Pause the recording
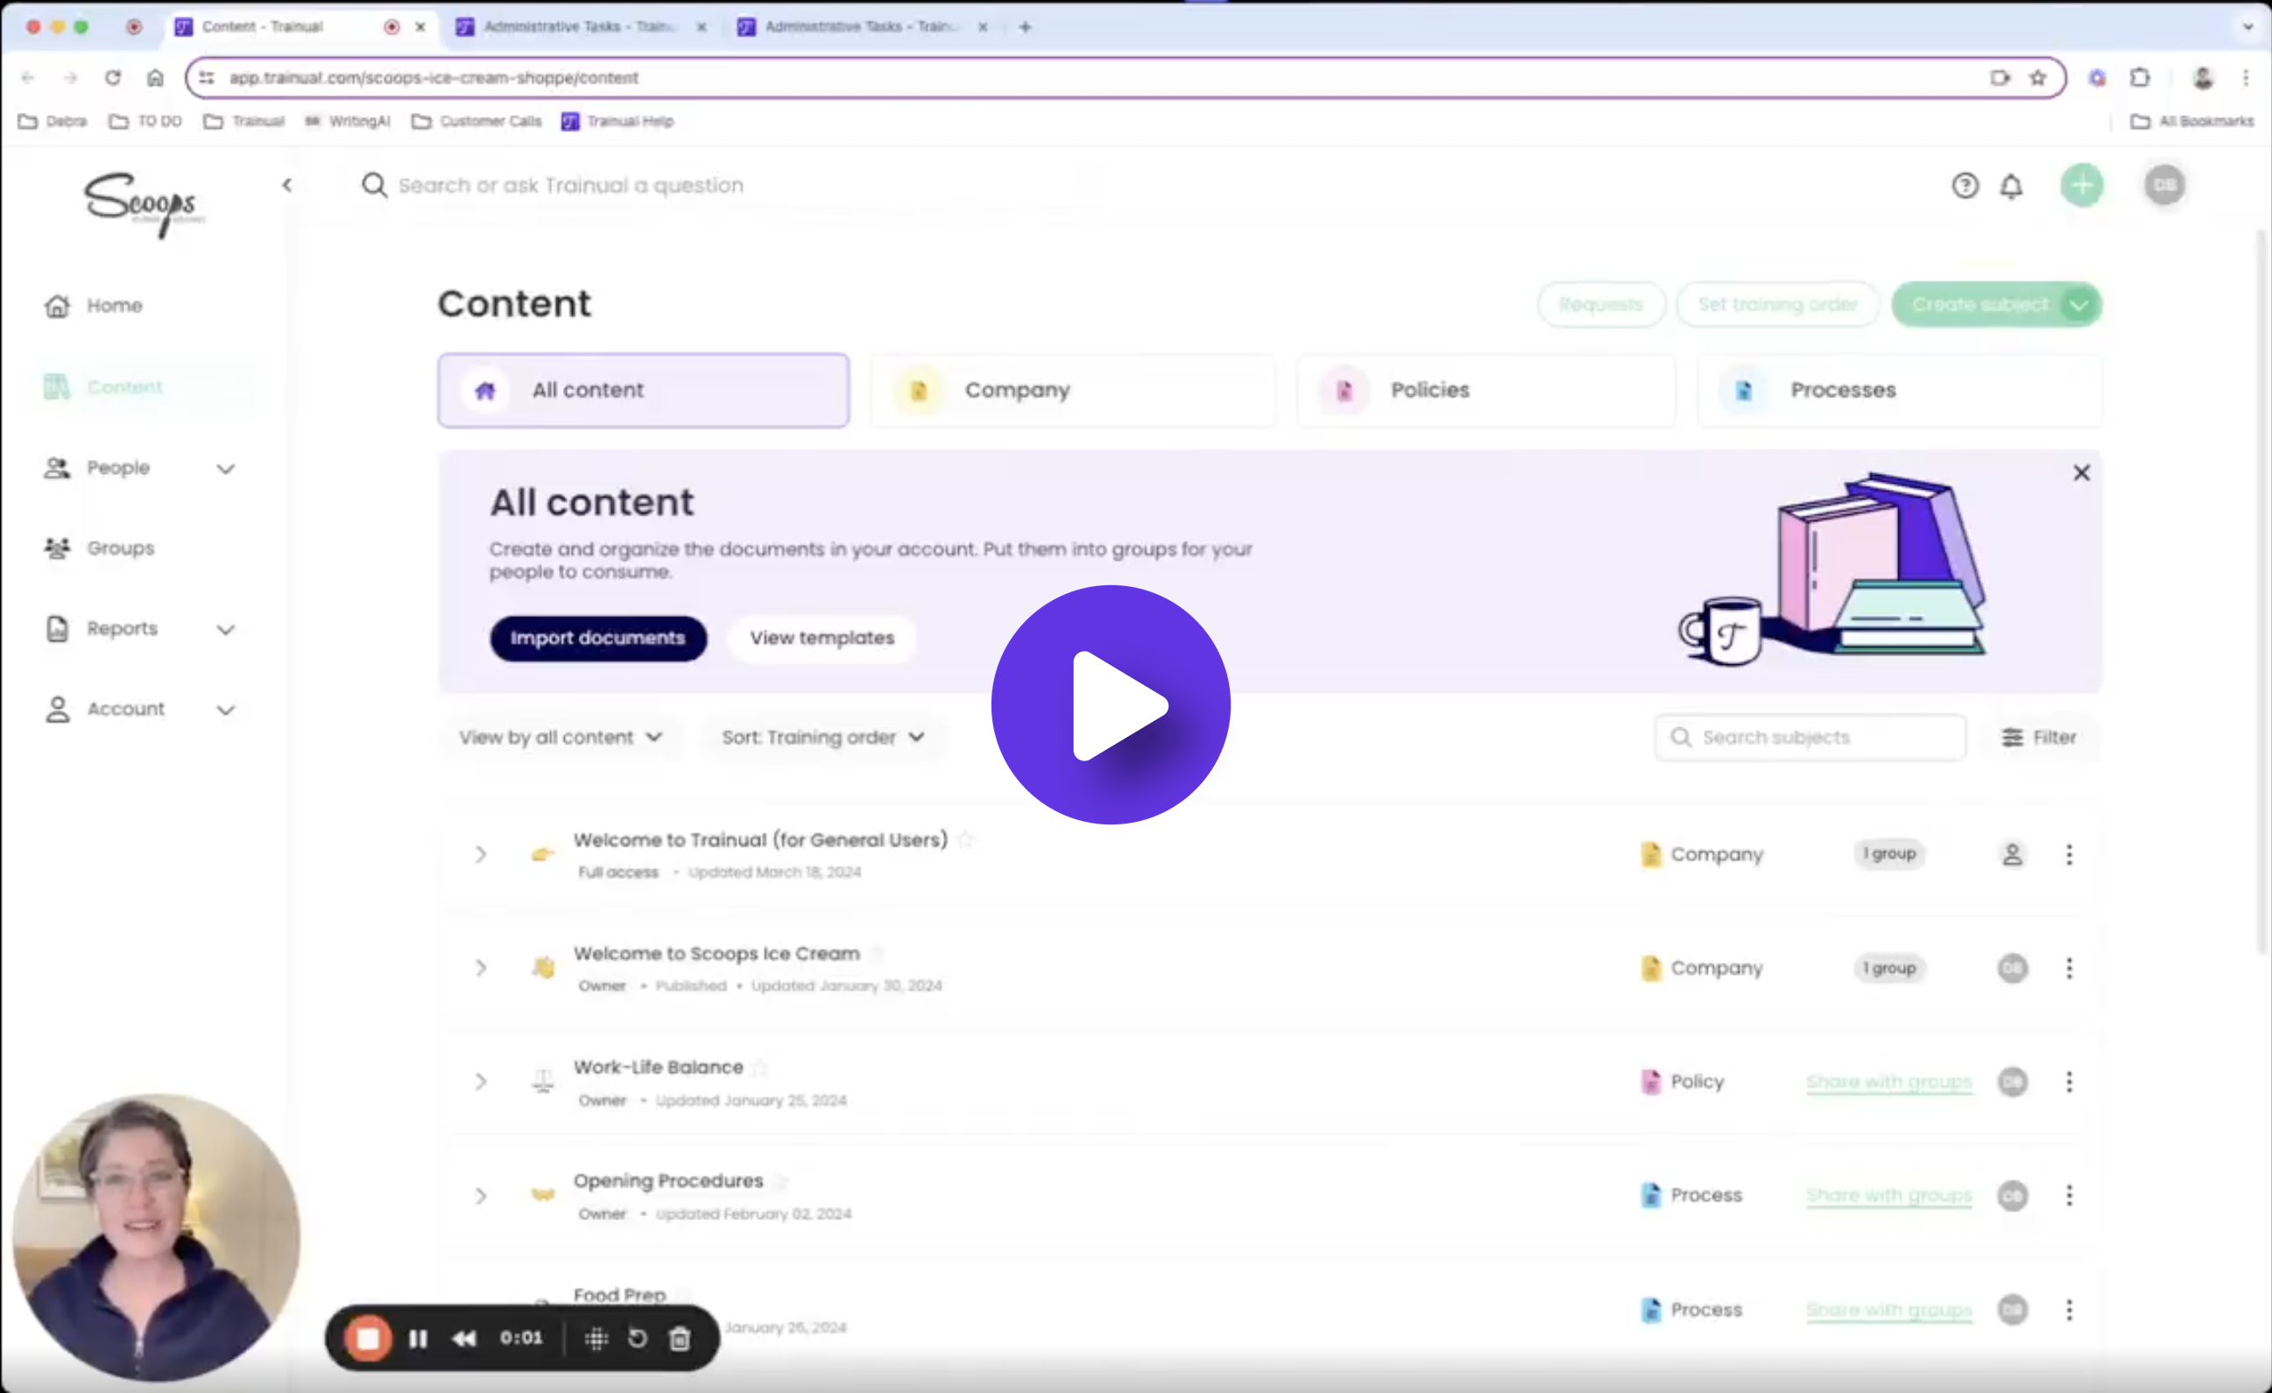The width and height of the screenshot is (2272, 1393). (x=418, y=1339)
